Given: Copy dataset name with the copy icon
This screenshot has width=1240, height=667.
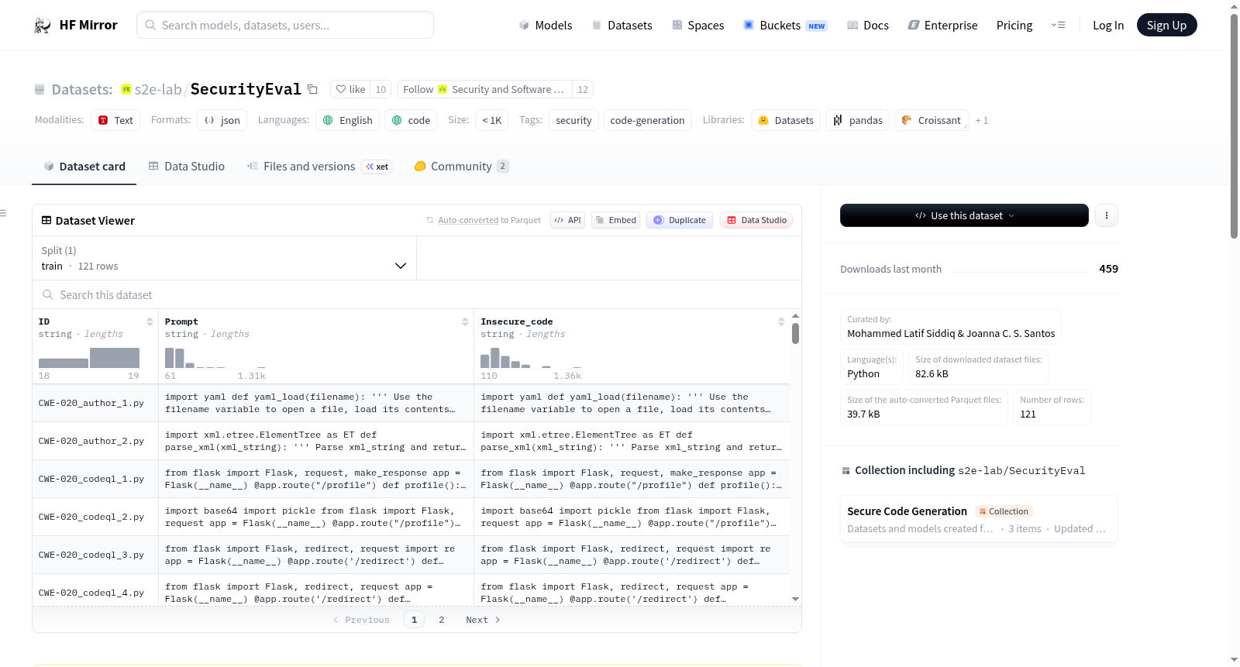Looking at the screenshot, I should (312, 89).
